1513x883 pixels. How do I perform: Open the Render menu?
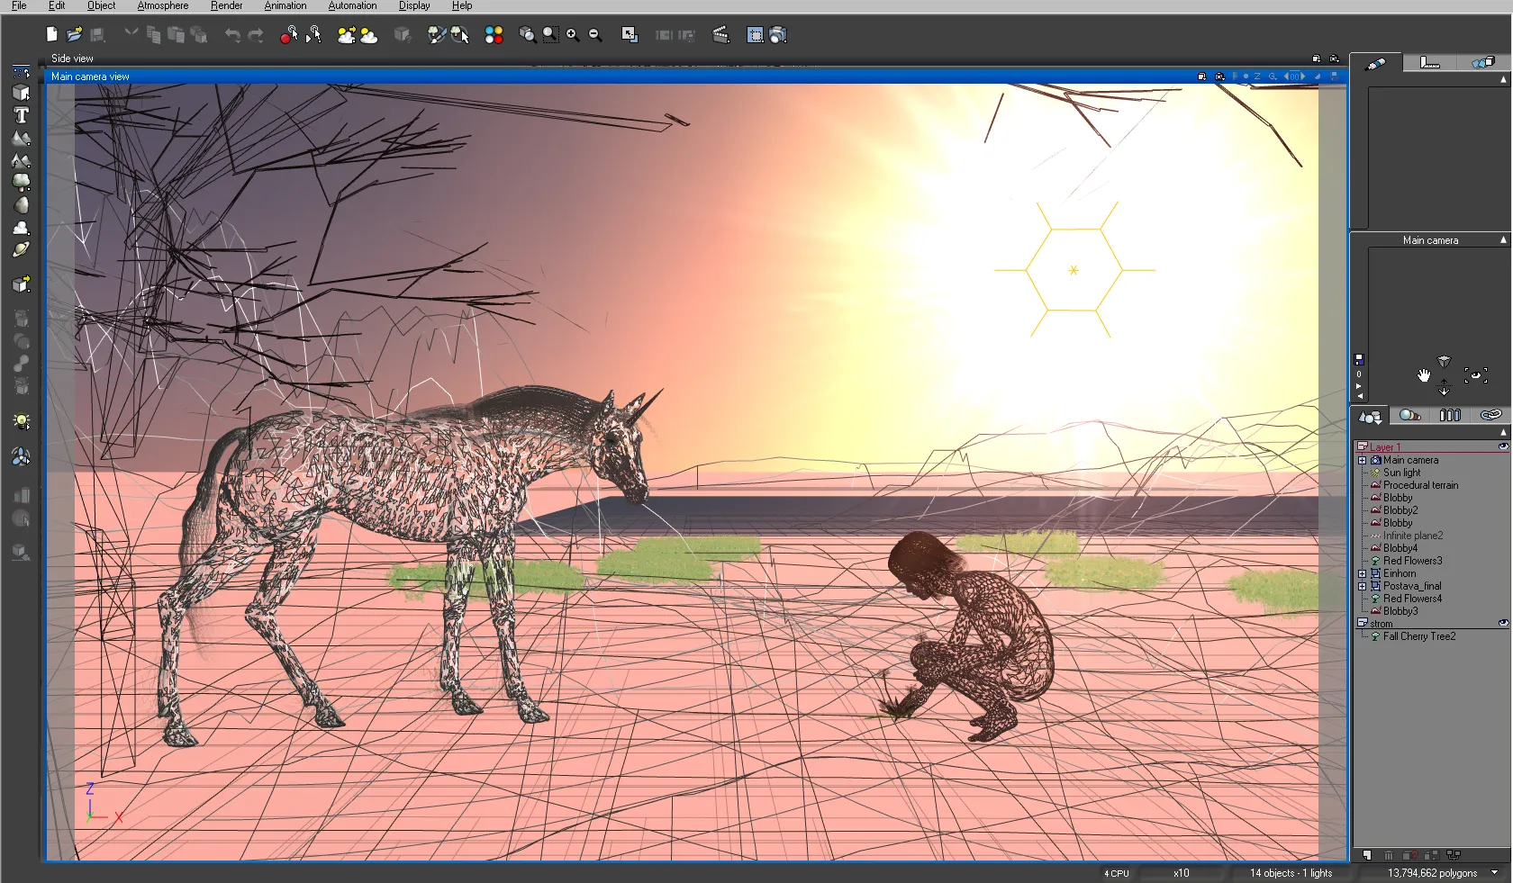[226, 5]
